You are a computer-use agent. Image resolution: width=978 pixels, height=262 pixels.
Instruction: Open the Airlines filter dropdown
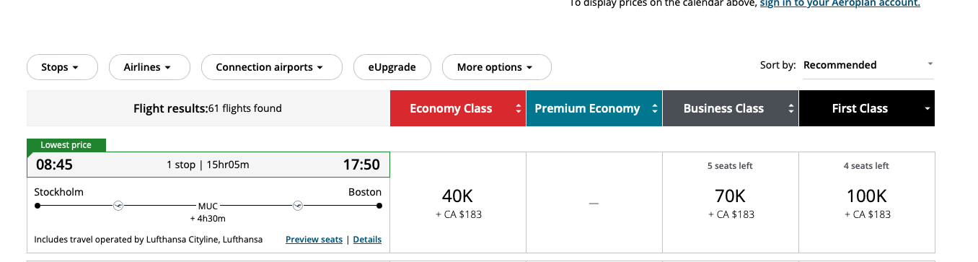[149, 67]
